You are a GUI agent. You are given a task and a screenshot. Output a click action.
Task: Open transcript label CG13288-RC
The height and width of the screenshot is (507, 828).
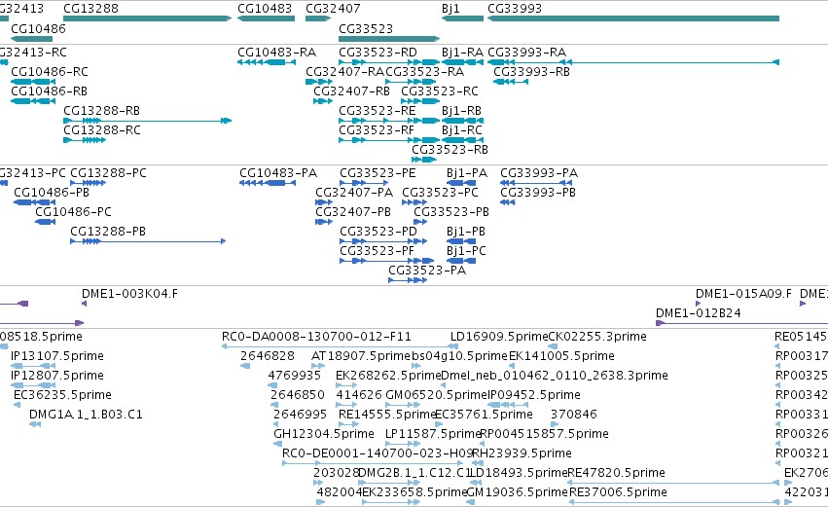(x=102, y=130)
